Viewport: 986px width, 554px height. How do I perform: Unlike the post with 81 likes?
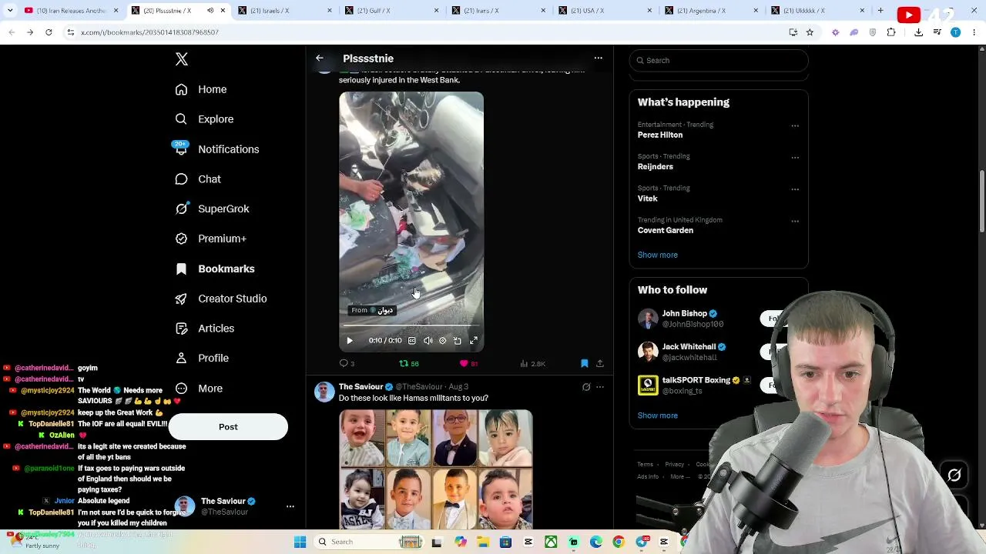(x=469, y=363)
